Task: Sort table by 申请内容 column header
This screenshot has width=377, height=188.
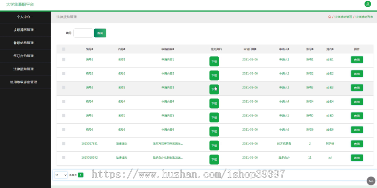Action: 168,49
